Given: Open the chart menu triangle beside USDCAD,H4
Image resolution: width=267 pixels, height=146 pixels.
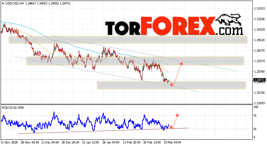Looking at the screenshot, I should coord(3,4).
